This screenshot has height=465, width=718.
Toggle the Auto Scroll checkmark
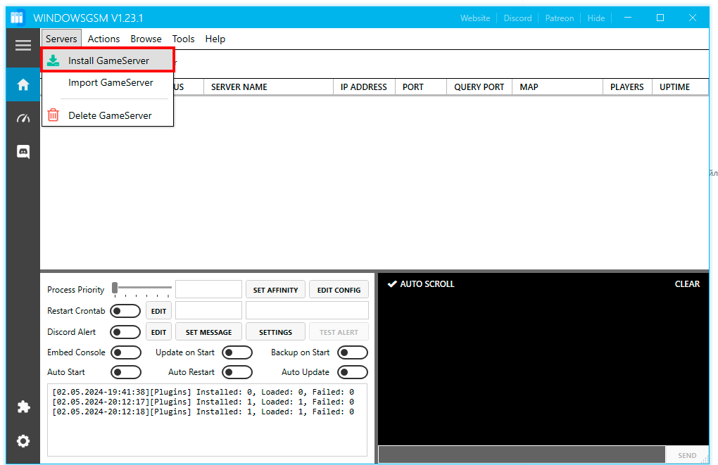392,284
